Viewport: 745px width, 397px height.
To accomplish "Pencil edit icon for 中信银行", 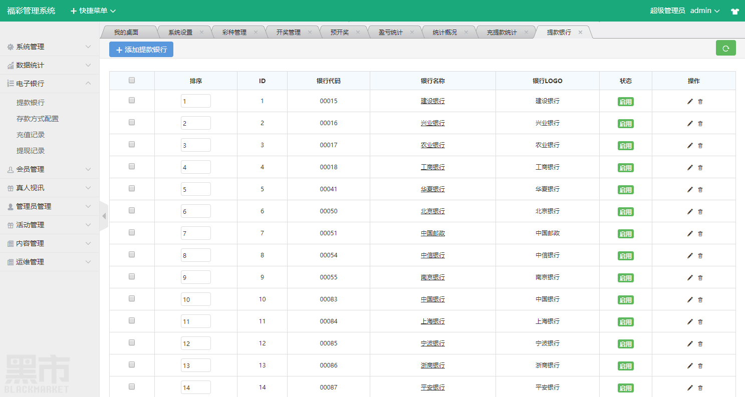I will point(690,256).
